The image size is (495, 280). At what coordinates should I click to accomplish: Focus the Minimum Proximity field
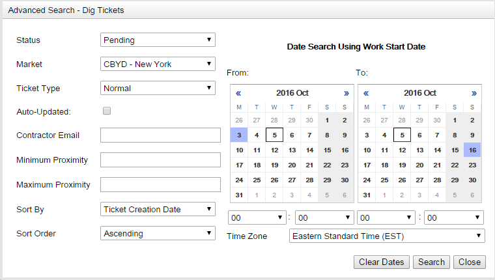click(161, 160)
